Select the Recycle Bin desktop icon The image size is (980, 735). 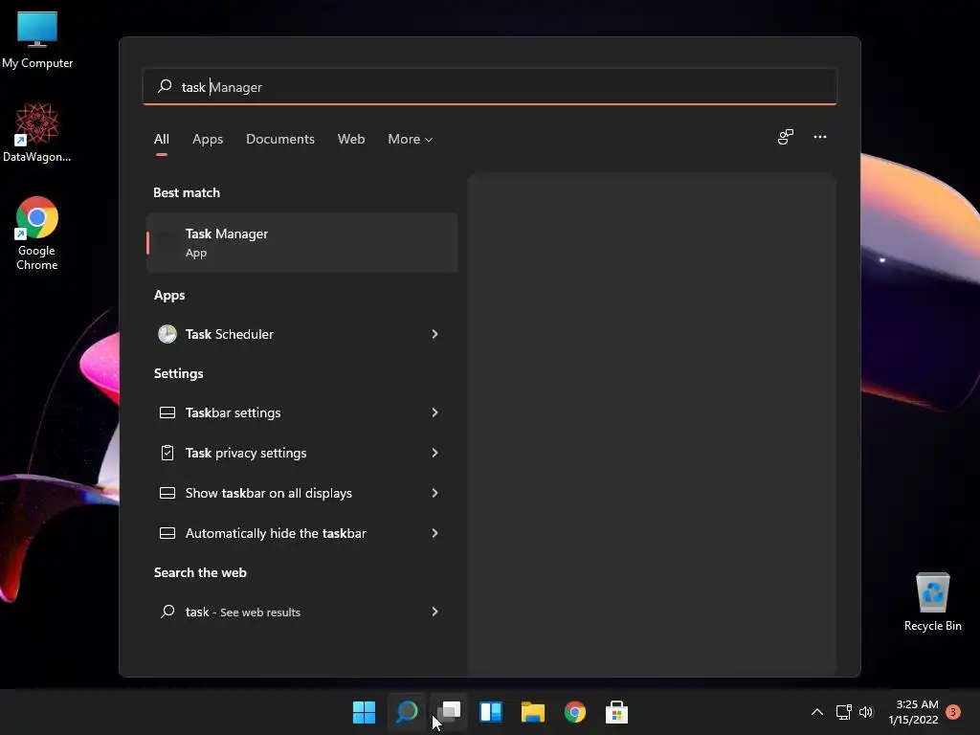pyautogui.click(x=932, y=602)
